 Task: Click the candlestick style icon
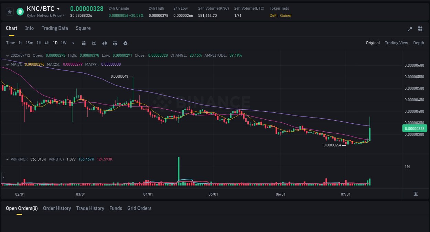pyautogui.click(x=104, y=43)
